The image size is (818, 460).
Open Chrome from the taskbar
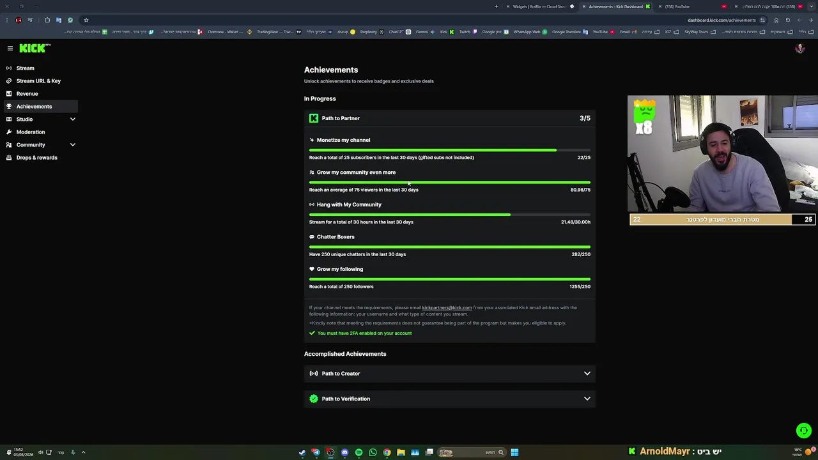click(387, 452)
